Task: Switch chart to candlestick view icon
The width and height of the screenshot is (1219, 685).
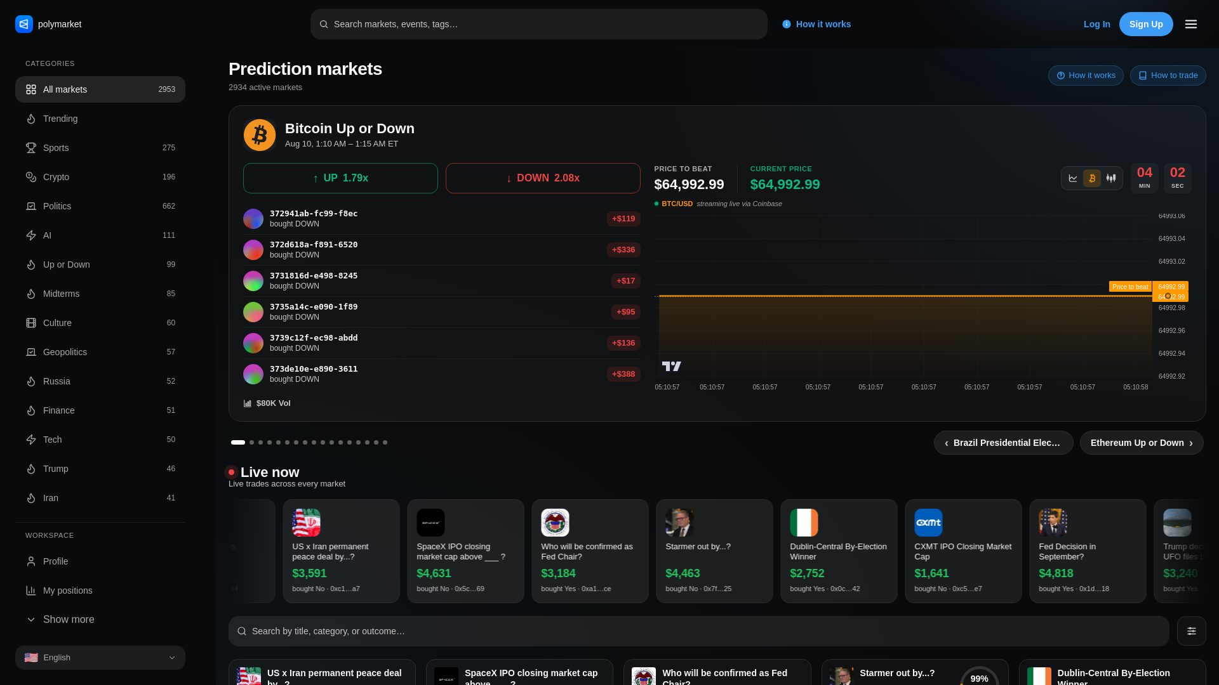Action: 1111,178
